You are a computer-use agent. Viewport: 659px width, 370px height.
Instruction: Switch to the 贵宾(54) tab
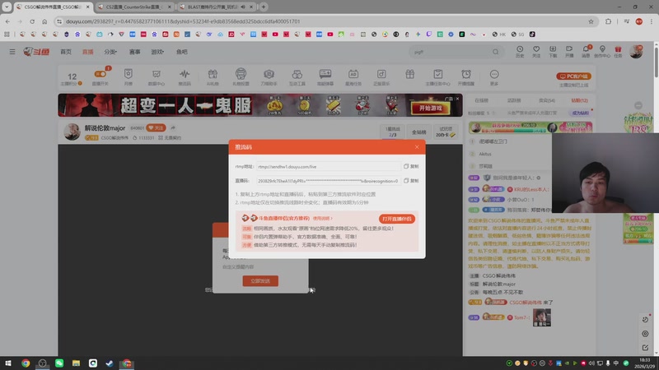[x=547, y=100]
